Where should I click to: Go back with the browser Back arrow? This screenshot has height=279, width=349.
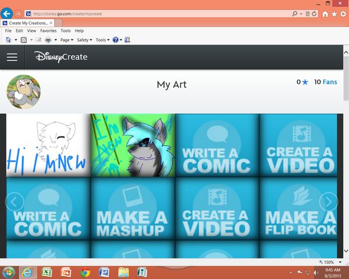6,14
